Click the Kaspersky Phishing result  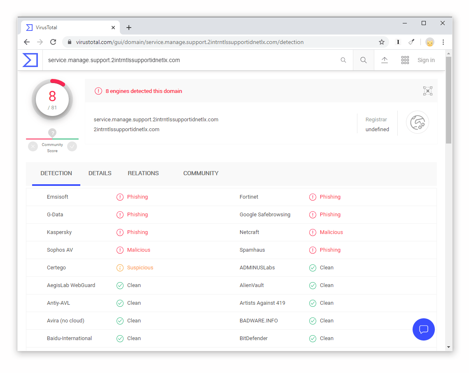[x=132, y=232]
